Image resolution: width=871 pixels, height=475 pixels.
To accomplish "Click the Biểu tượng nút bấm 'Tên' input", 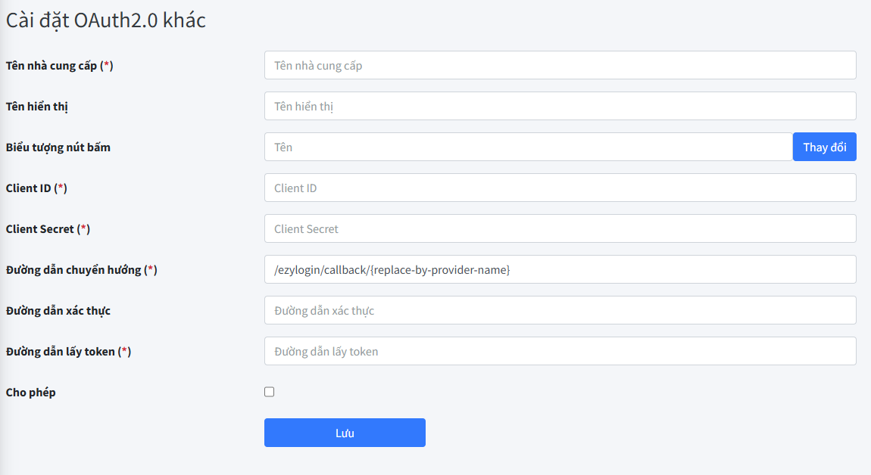I will 528,147.
